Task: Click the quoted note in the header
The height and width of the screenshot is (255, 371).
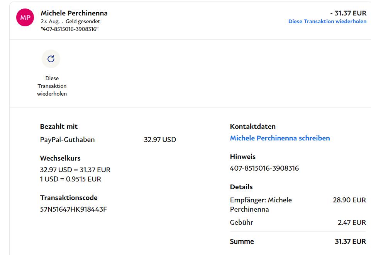Action: (69, 29)
